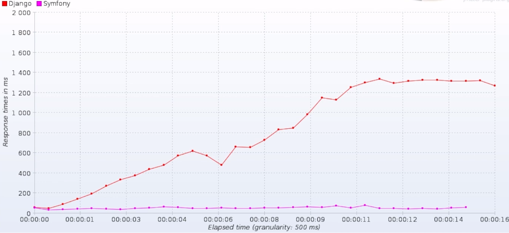Click the 600 y-axis value
The width and height of the screenshot is (509, 233).
pyautogui.click(x=25, y=153)
